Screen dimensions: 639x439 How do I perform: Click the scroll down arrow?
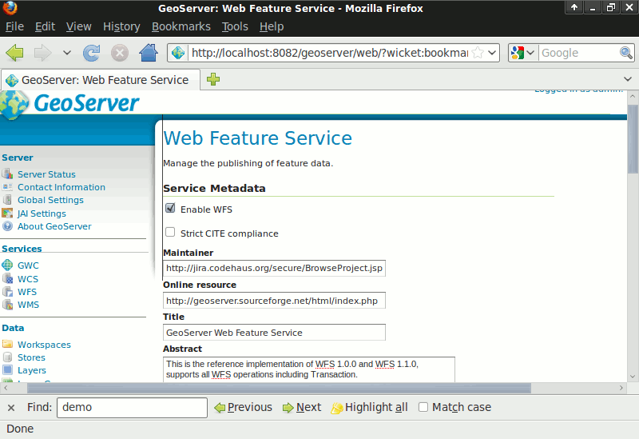click(x=633, y=377)
